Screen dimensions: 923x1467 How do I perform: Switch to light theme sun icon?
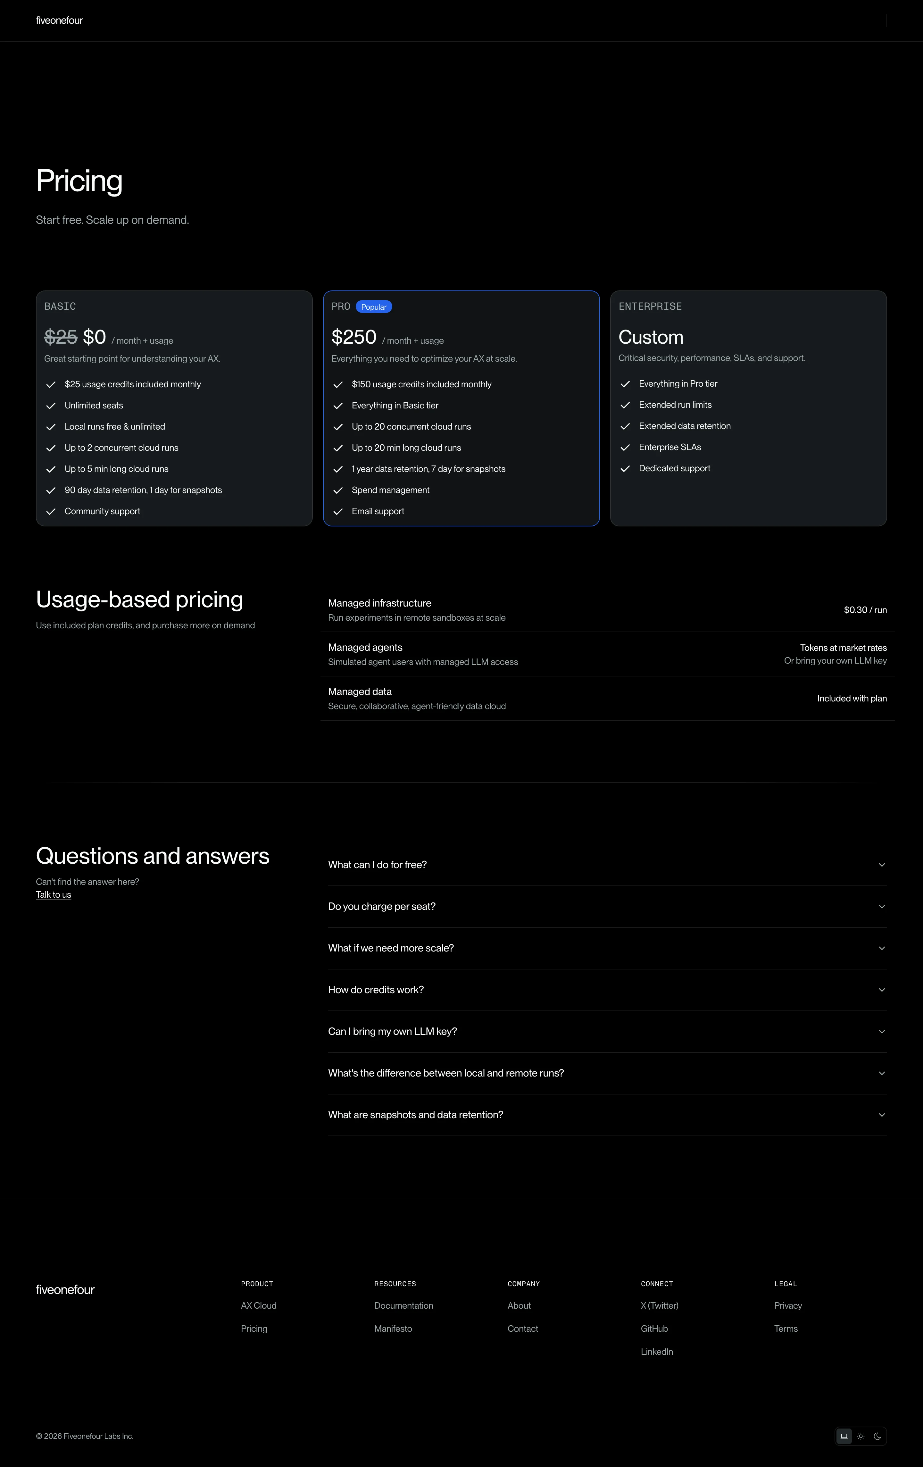coord(861,1436)
